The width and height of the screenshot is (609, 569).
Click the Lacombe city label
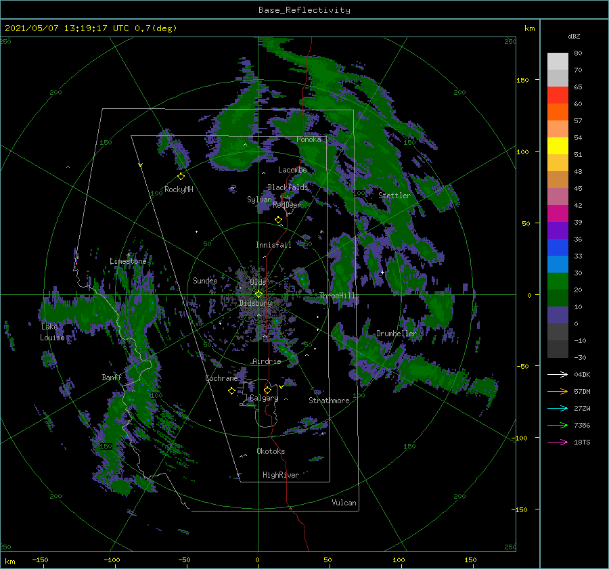[x=292, y=170]
